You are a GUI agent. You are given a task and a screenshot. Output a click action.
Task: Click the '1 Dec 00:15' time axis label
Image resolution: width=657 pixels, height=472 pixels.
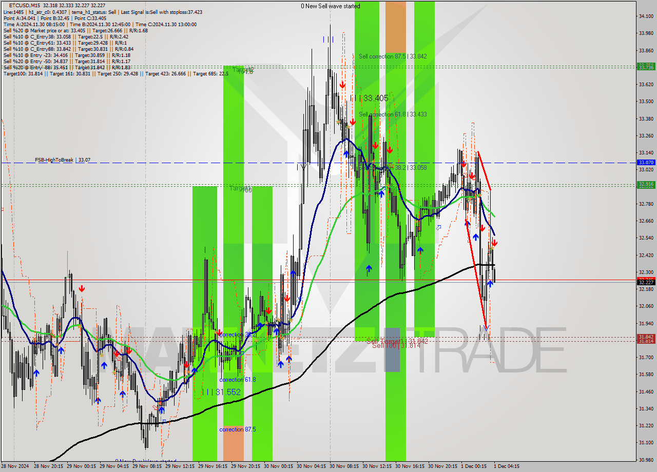[x=474, y=466]
